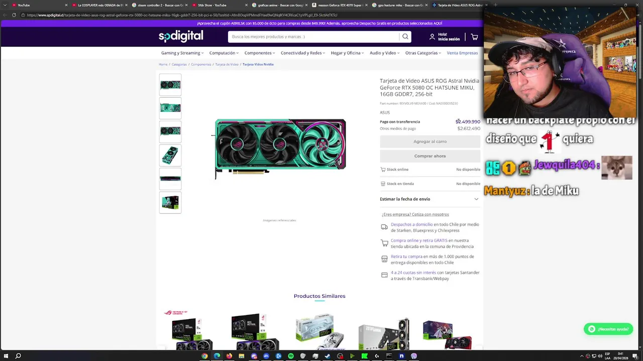Click the browser address bar URL
This screenshot has width=643, height=361.
point(182,15)
